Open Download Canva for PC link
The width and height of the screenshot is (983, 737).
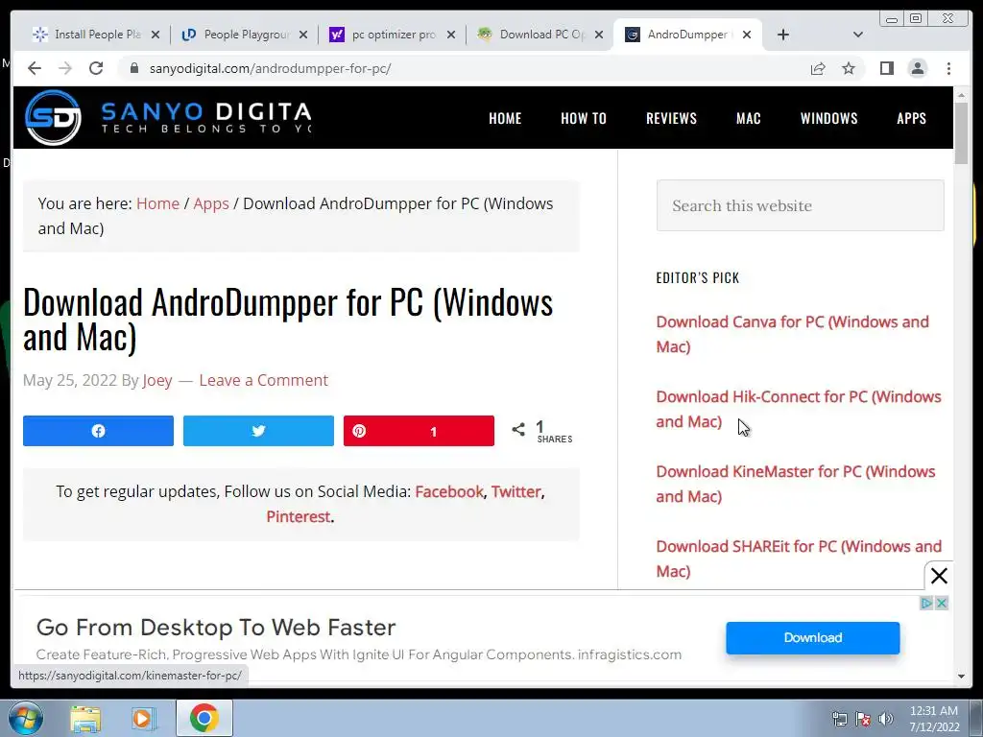[x=792, y=334]
